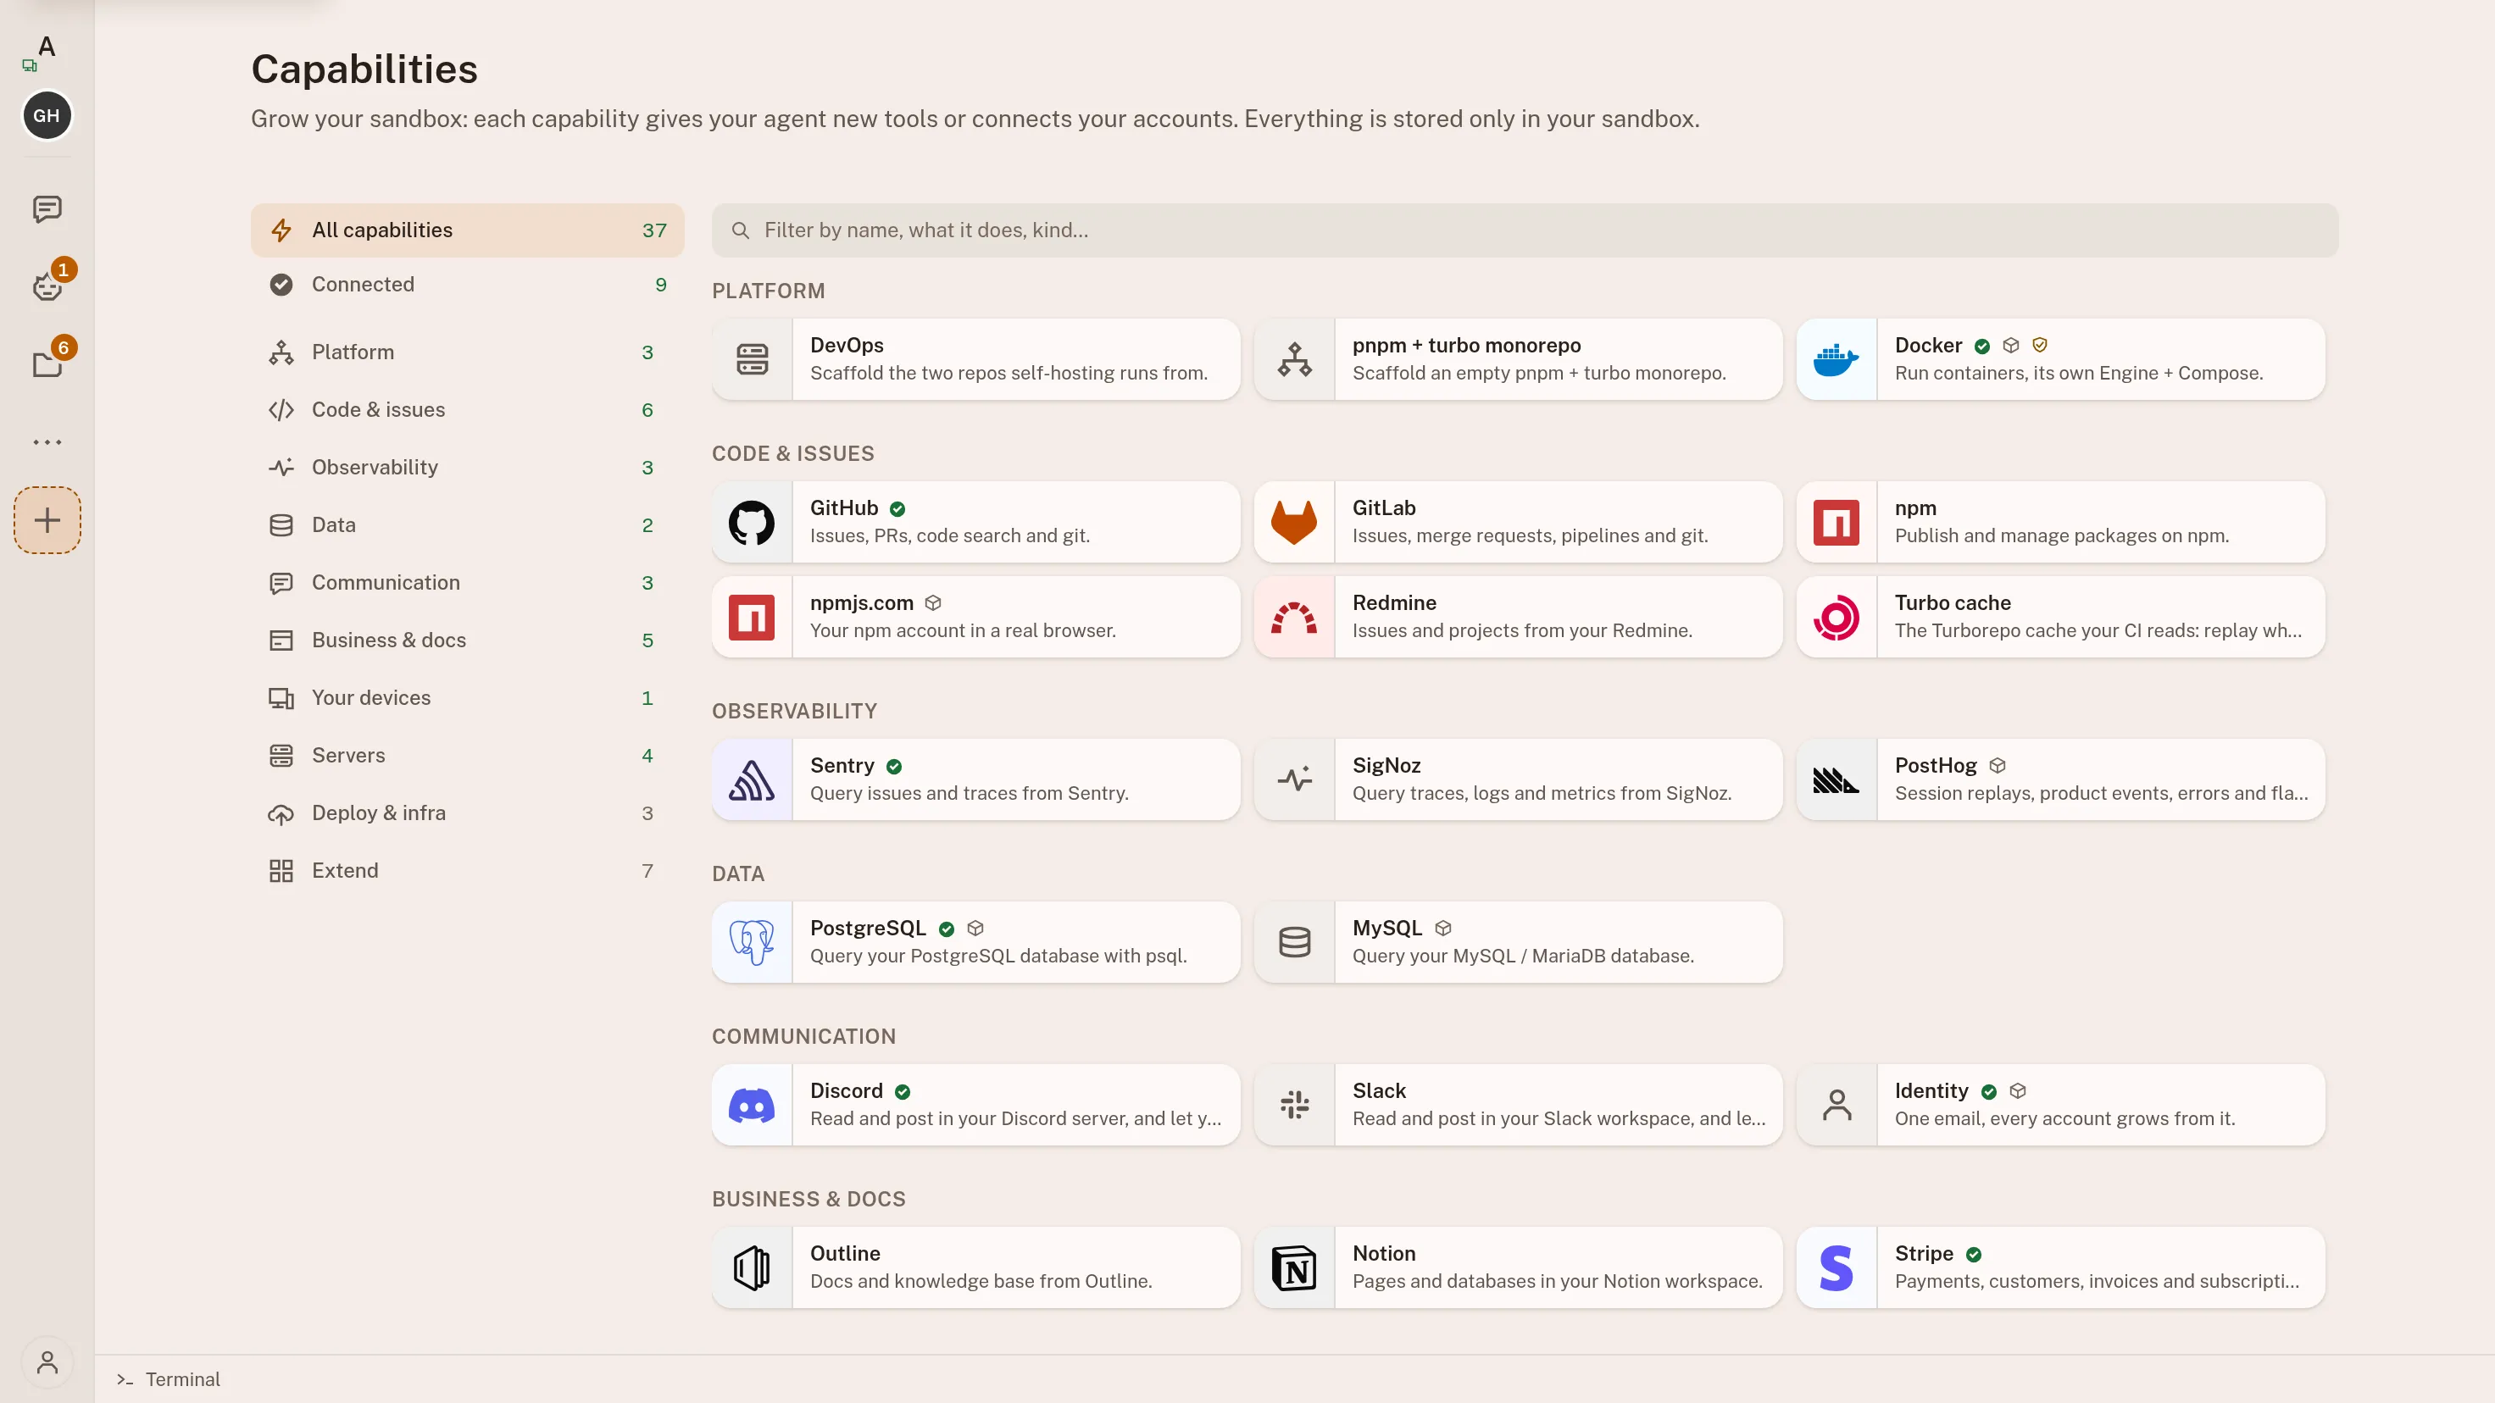The height and width of the screenshot is (1403, 2495).
Task: Click the Notion logo icon
Action: click(x=1294, y=1267)
